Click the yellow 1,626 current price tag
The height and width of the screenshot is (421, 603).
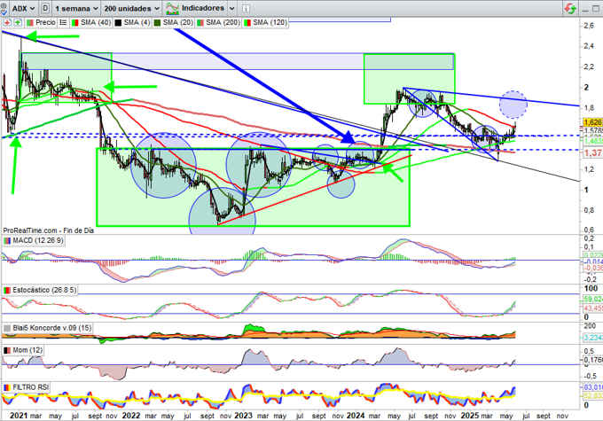592,122
